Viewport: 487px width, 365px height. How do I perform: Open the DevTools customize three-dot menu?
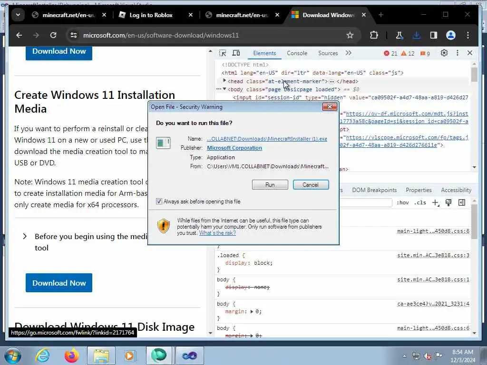click(x=457, y=53)
